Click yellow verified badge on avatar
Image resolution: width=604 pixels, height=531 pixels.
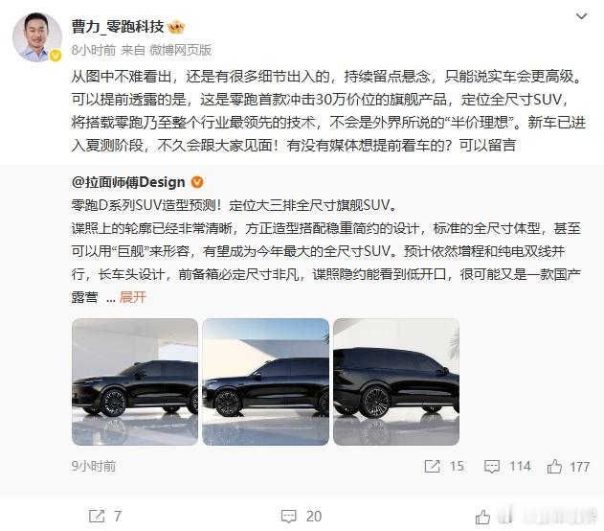(56, 56)
